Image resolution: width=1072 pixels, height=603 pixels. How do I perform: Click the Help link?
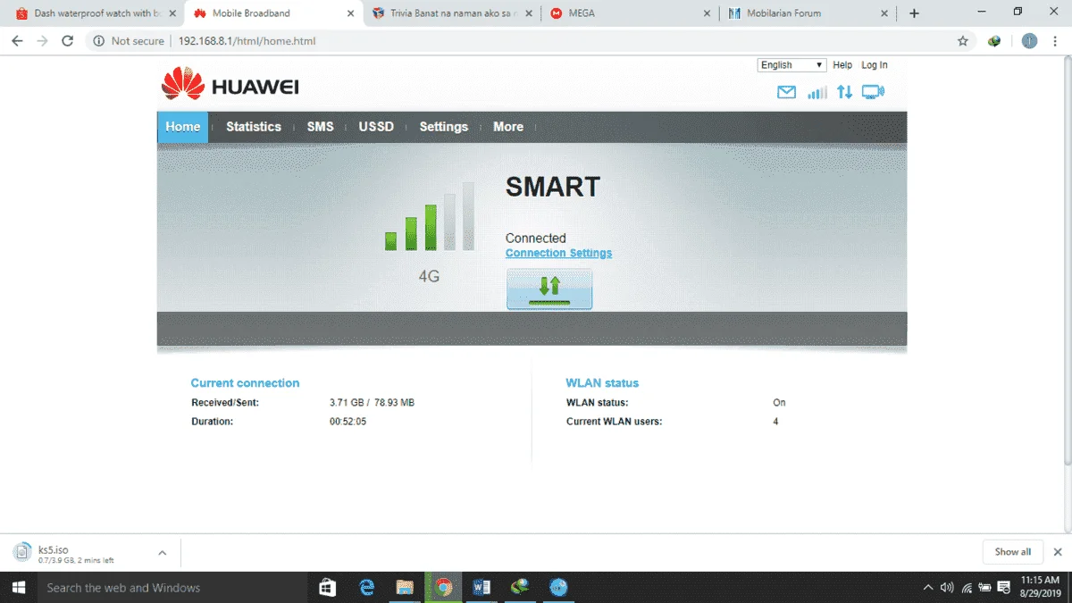tap(842, 65)
